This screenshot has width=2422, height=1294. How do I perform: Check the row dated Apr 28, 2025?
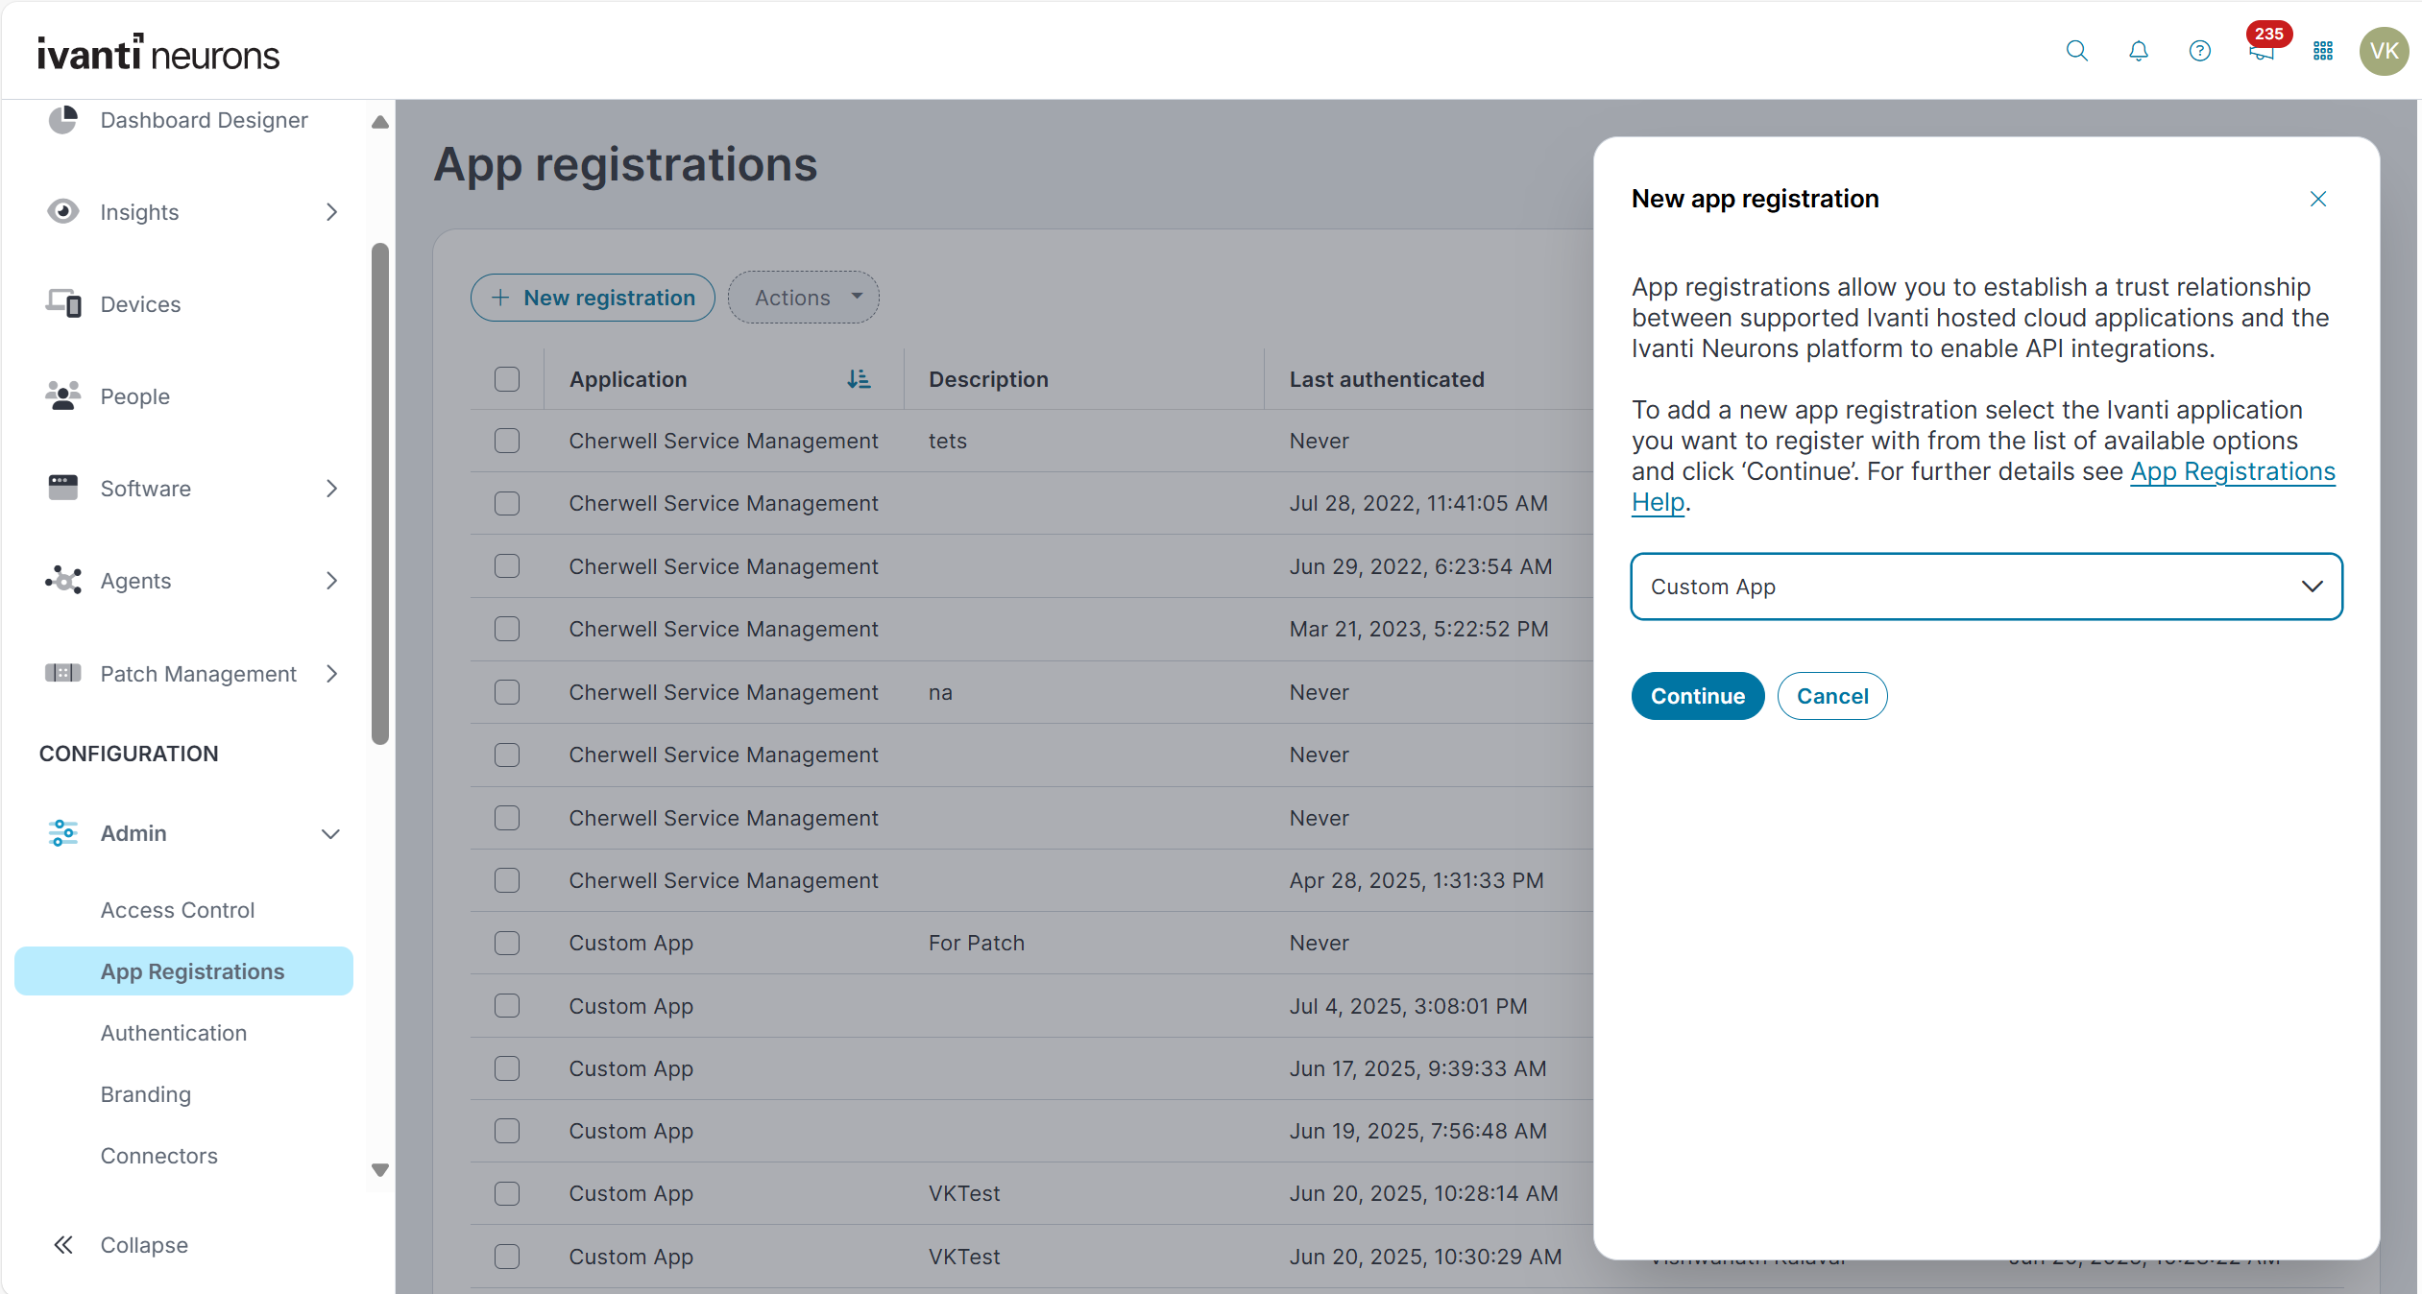click(x=507, y=880)
